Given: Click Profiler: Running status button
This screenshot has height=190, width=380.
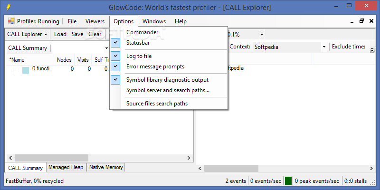Looking at the screenshot, I should click(34, 21).
